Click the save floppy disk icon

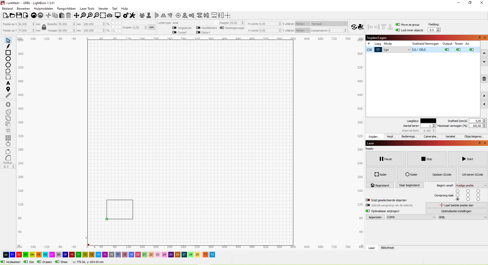(x=19, y=15)
